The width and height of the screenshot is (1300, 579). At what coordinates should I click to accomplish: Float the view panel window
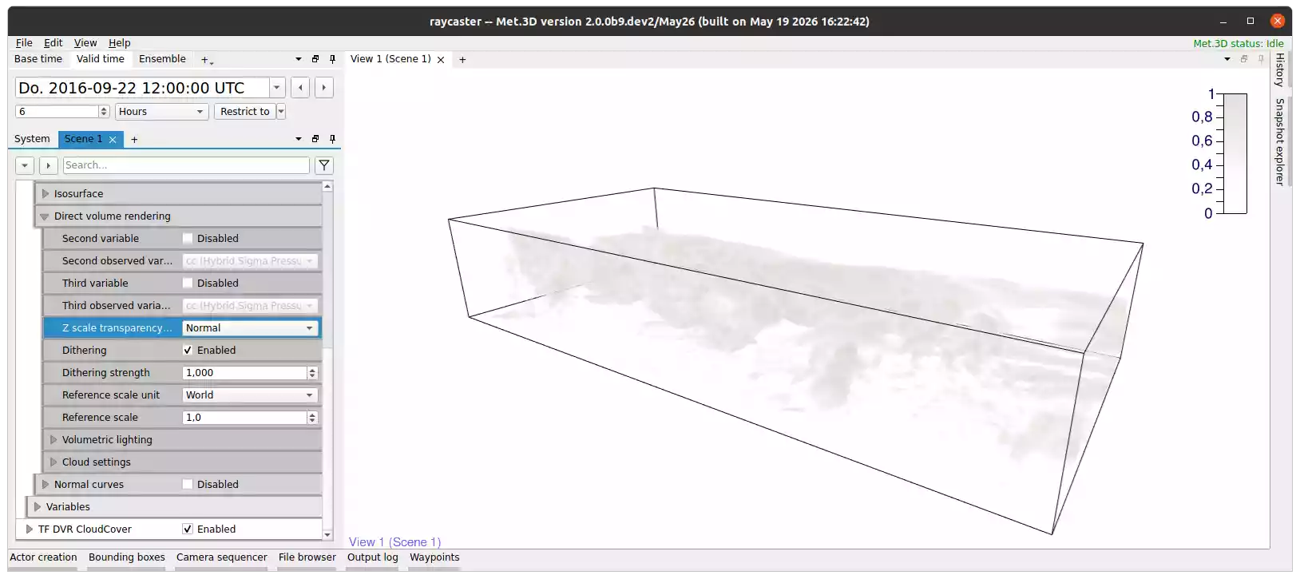click(x=1244, y=59)
